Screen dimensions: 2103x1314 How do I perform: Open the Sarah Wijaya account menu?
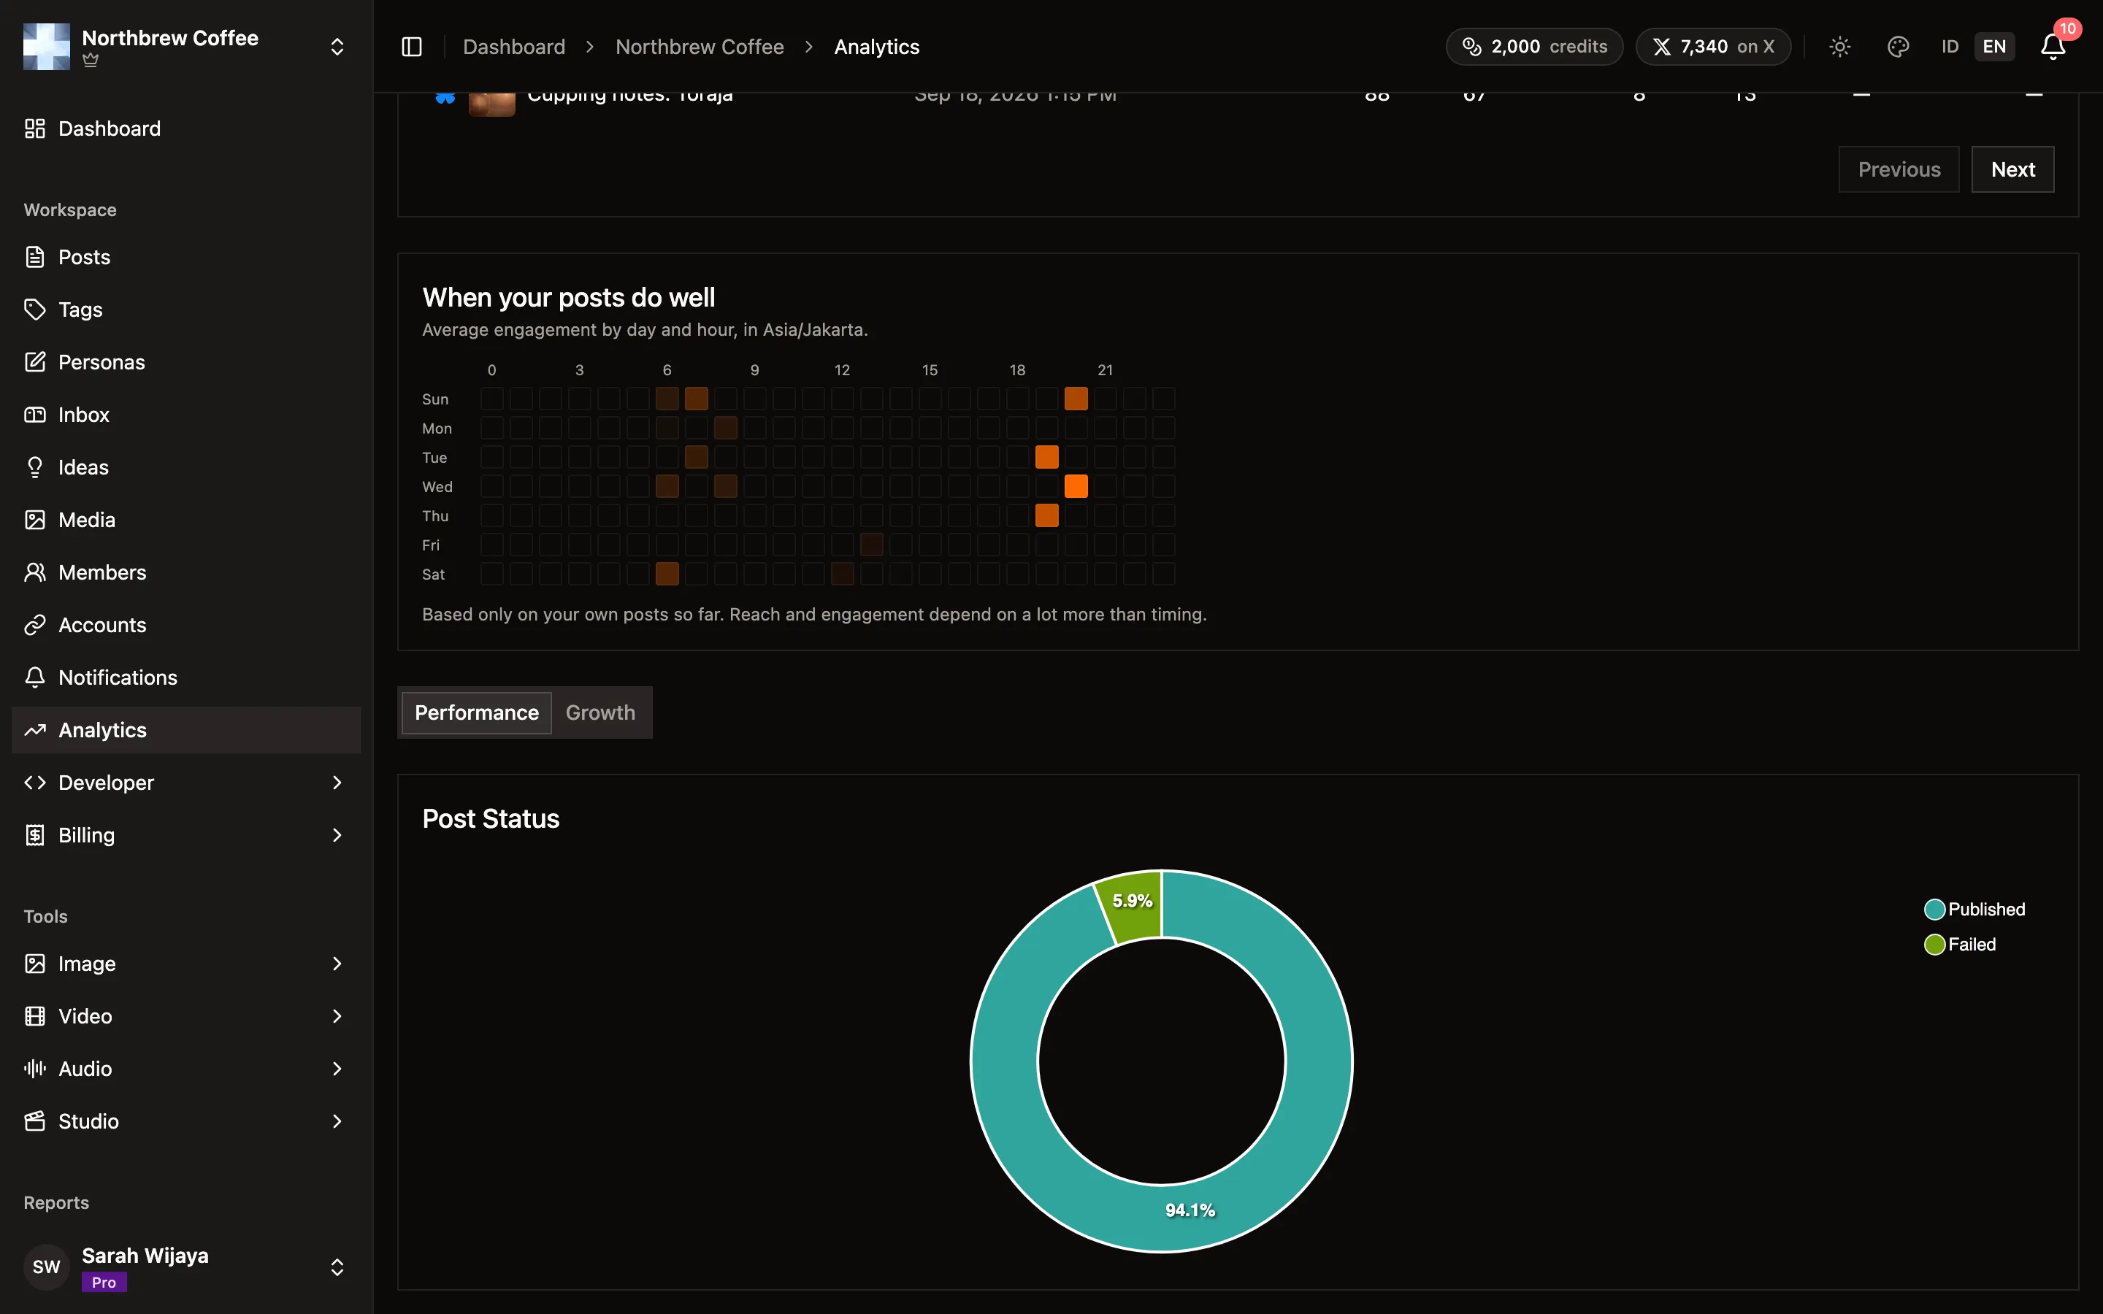[x=186, y=1267]
